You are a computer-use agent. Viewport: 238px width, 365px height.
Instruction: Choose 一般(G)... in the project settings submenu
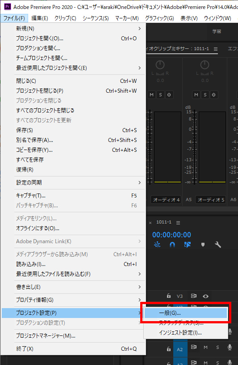click(x=186, y=313)
